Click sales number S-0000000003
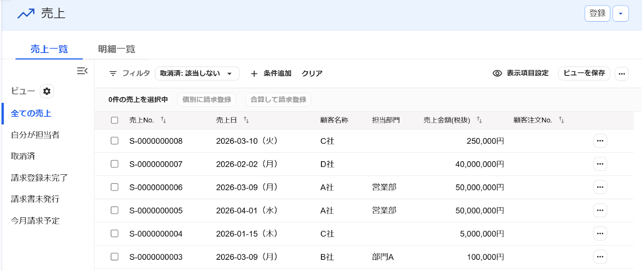This screenshot has height=271, width=642. coord(156,257)
